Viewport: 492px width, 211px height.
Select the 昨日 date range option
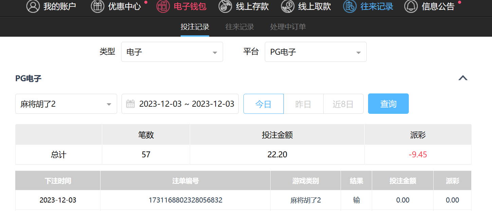coord(303,104)
